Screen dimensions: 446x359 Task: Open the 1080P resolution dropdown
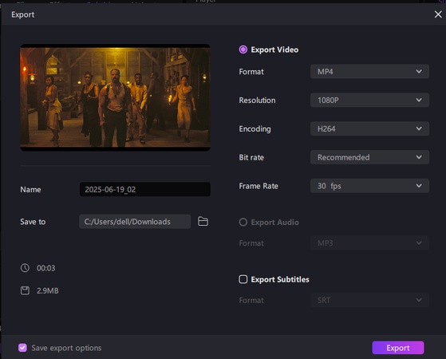tap(369, 101)
